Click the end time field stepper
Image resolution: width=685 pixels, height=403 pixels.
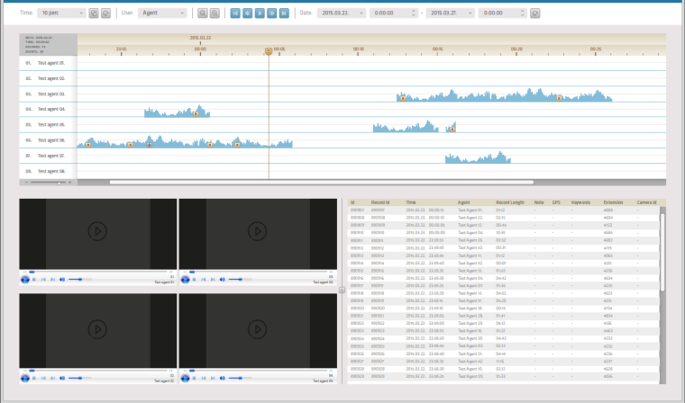click(522, 13)
